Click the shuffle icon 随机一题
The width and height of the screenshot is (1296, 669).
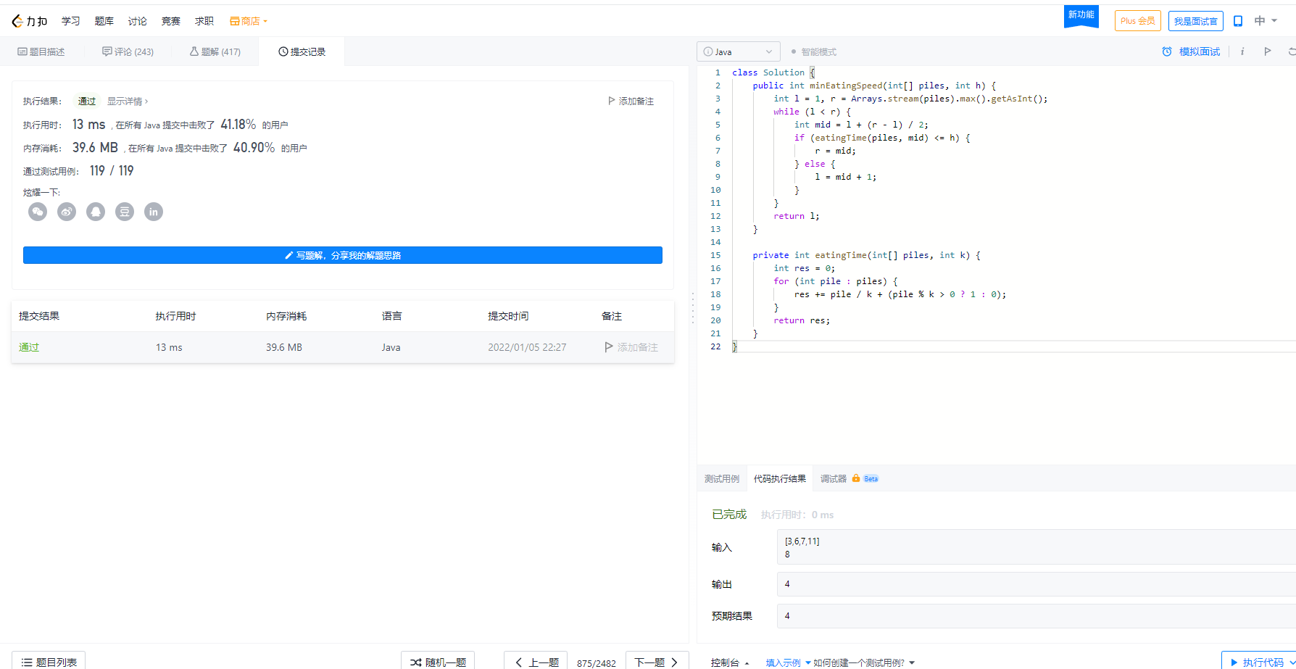(x=416, y=662)
